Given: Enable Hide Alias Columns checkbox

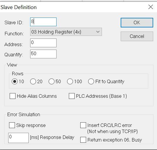Looking at the screenshot, I should coord(13,96).
